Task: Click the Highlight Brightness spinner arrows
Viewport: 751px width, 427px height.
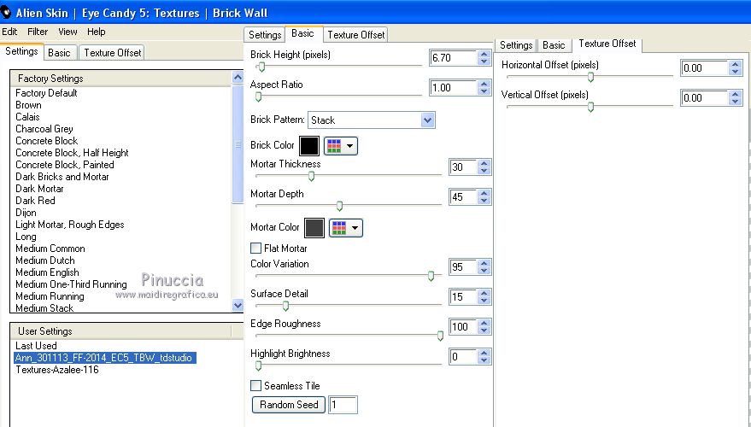Action: 484,357
